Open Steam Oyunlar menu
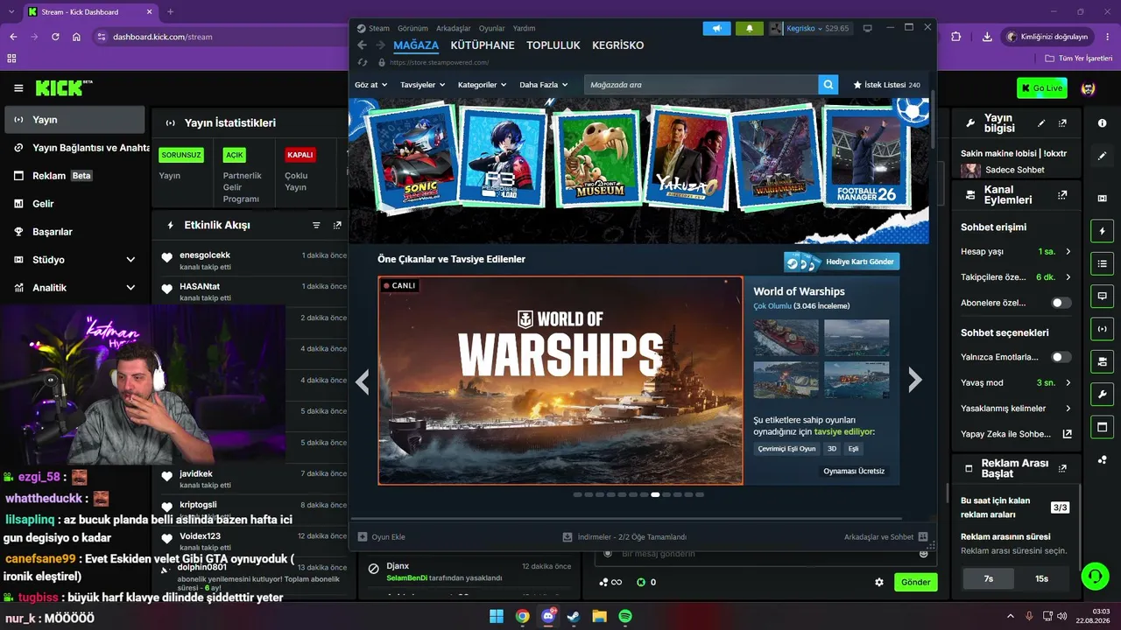 point(492,28)
